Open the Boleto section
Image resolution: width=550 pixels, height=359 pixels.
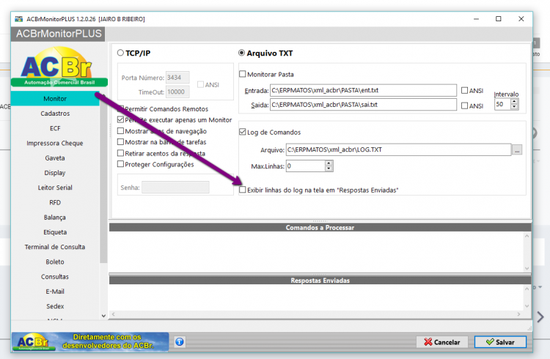55,262
